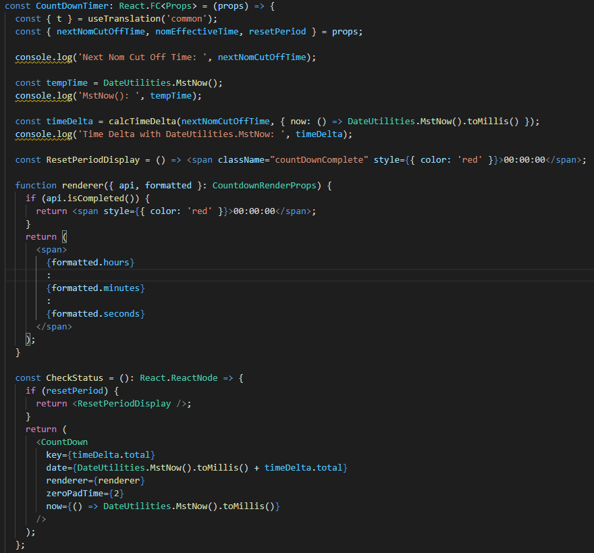Click the zeroPadTime prop value
594x553 pixels.
[x=117, y=493]
